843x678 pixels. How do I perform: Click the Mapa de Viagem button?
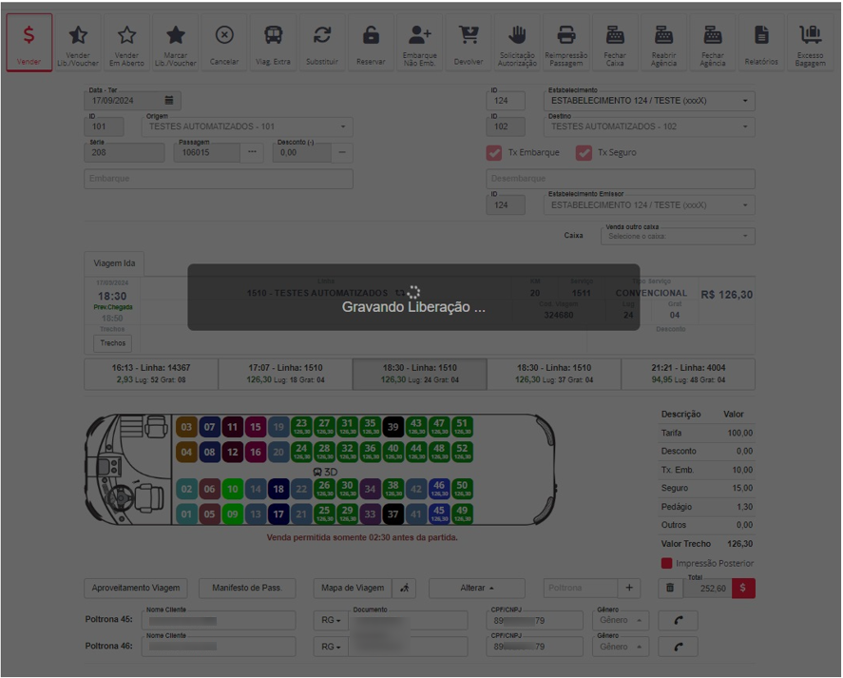click(x=353, y=588)
